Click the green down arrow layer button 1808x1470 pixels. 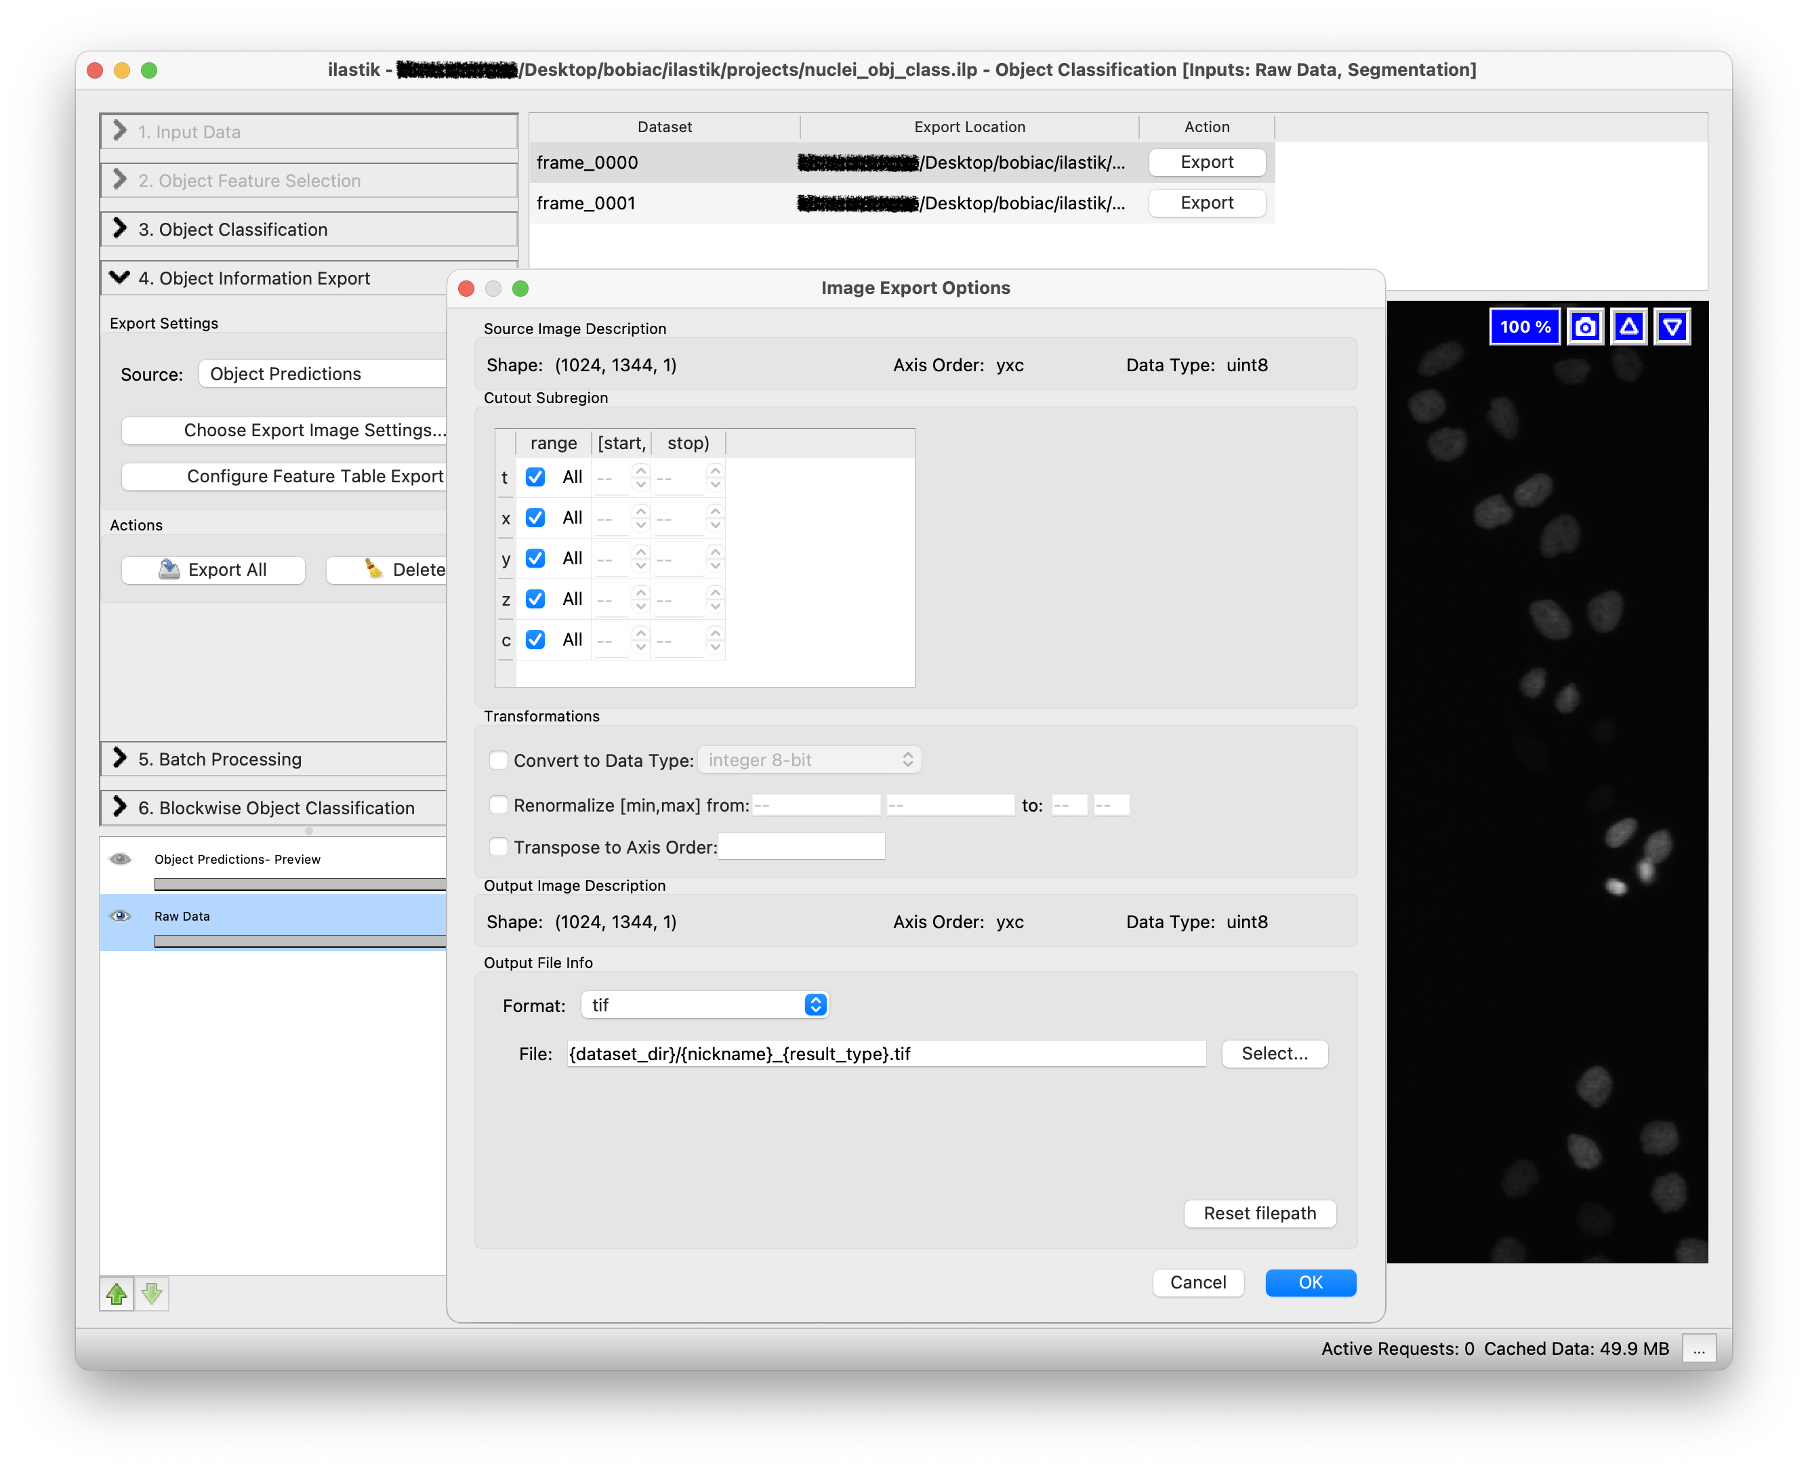pyautogui.click(x=152, y=1293)
